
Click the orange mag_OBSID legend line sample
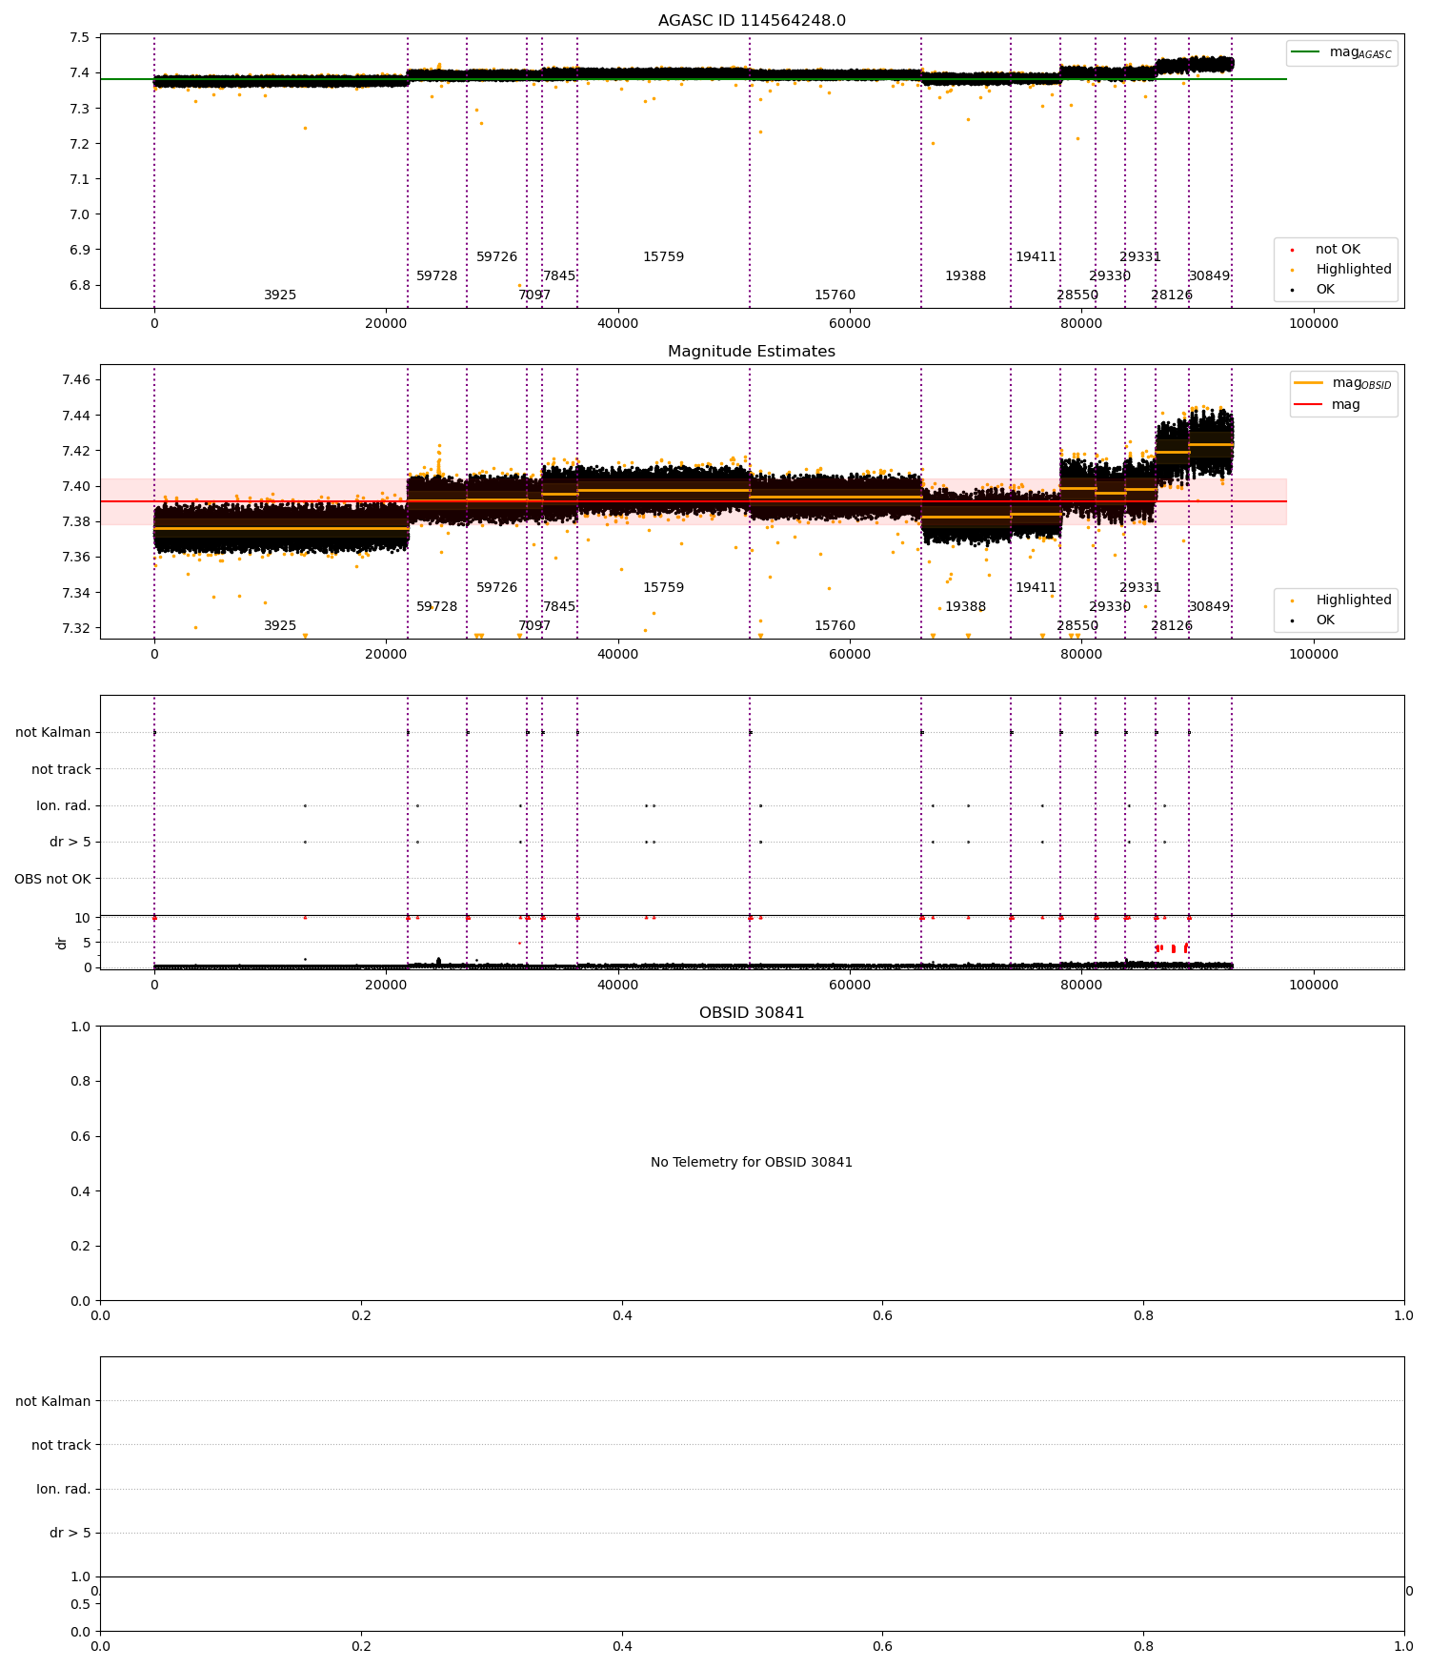(1309, 383)
